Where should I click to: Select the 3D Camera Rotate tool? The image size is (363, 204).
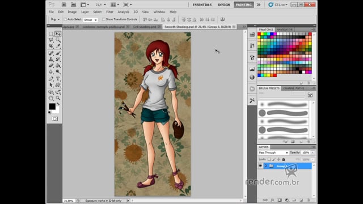58,92
